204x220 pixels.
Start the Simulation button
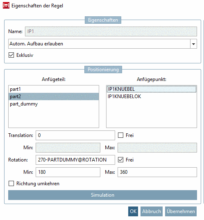pos(102,195)
